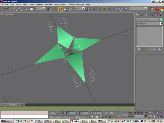Click the Play Animation button
The image size is (164, 123).
click(x=139, y=113)
